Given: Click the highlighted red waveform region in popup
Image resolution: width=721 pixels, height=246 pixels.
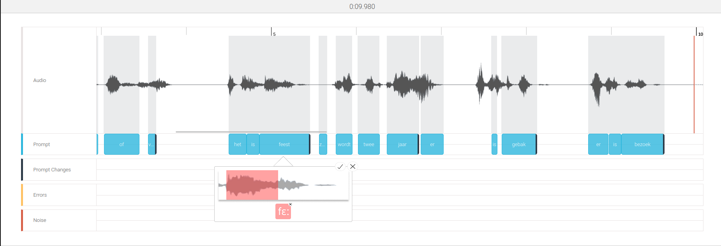Looking at the screenshot, I should point(252,185).
